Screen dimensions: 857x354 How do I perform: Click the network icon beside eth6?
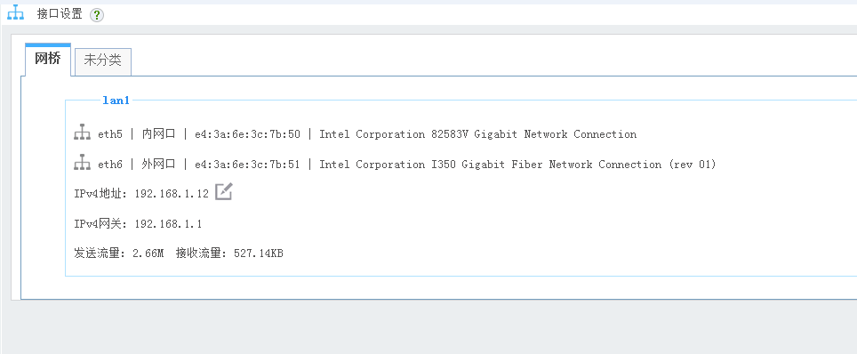(x=82, y=163)
